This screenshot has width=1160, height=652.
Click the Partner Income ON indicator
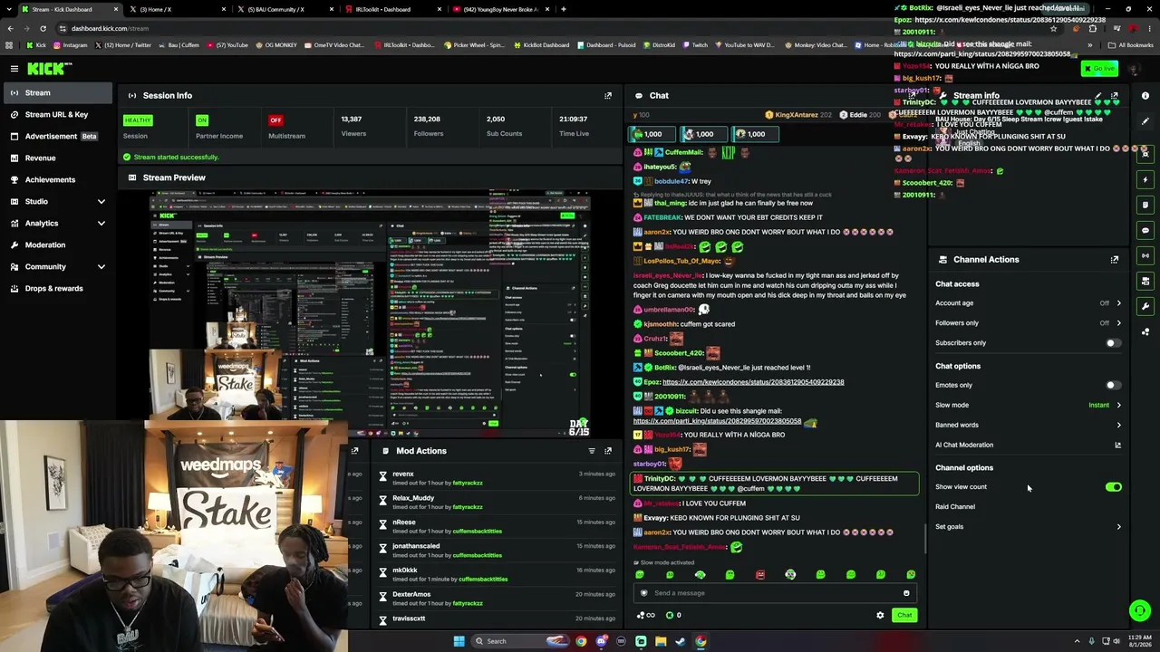202,120
